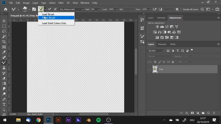
Task: Add a Channel Mixer adjustment
Action: pos(174,32)
